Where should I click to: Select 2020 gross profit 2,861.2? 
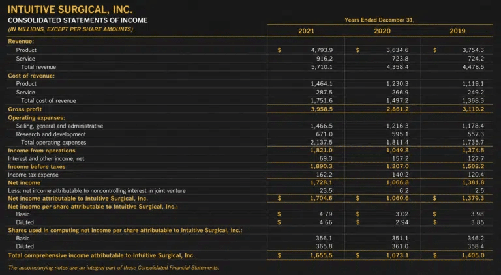[397, 109]
